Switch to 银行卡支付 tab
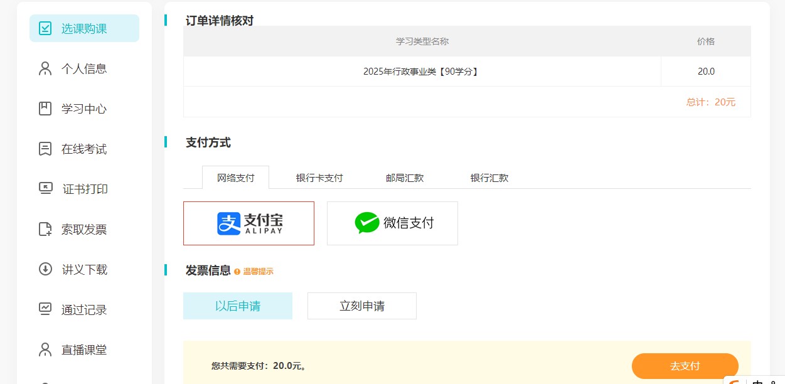Screen dimensions: 785x384 tap(319, 178)
